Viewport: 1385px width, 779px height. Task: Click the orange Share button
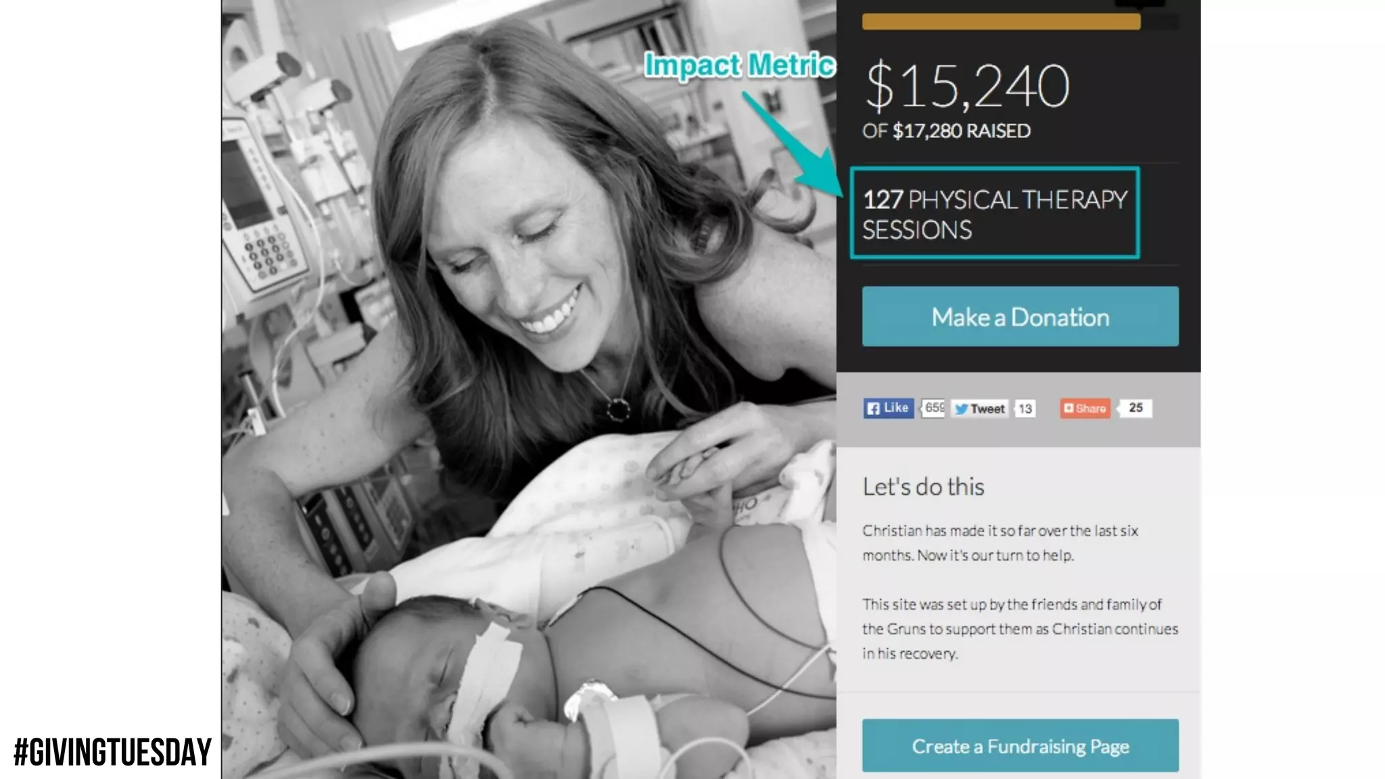click(1085, 408)
